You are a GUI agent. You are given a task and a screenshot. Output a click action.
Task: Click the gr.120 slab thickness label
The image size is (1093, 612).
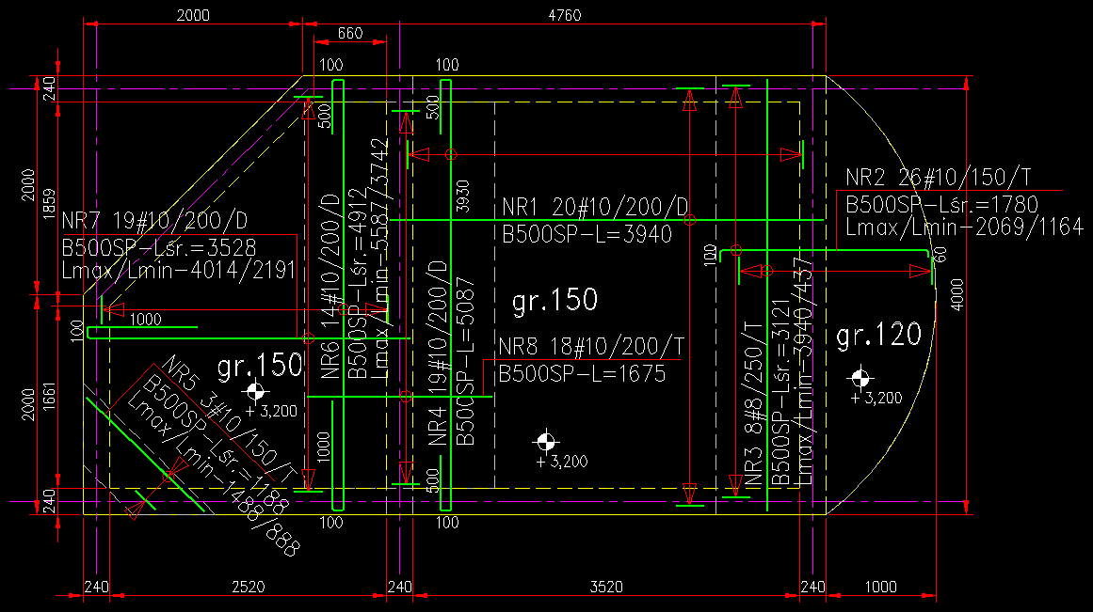[x=879, y=336]
